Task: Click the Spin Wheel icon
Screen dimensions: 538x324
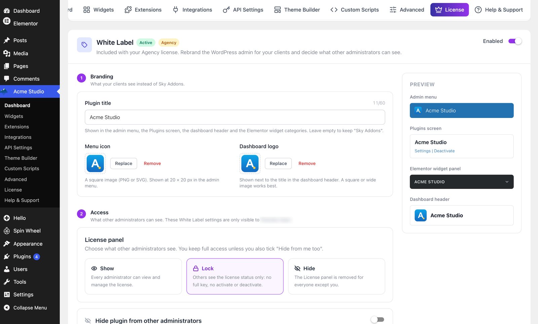Action: click(7, 231)
